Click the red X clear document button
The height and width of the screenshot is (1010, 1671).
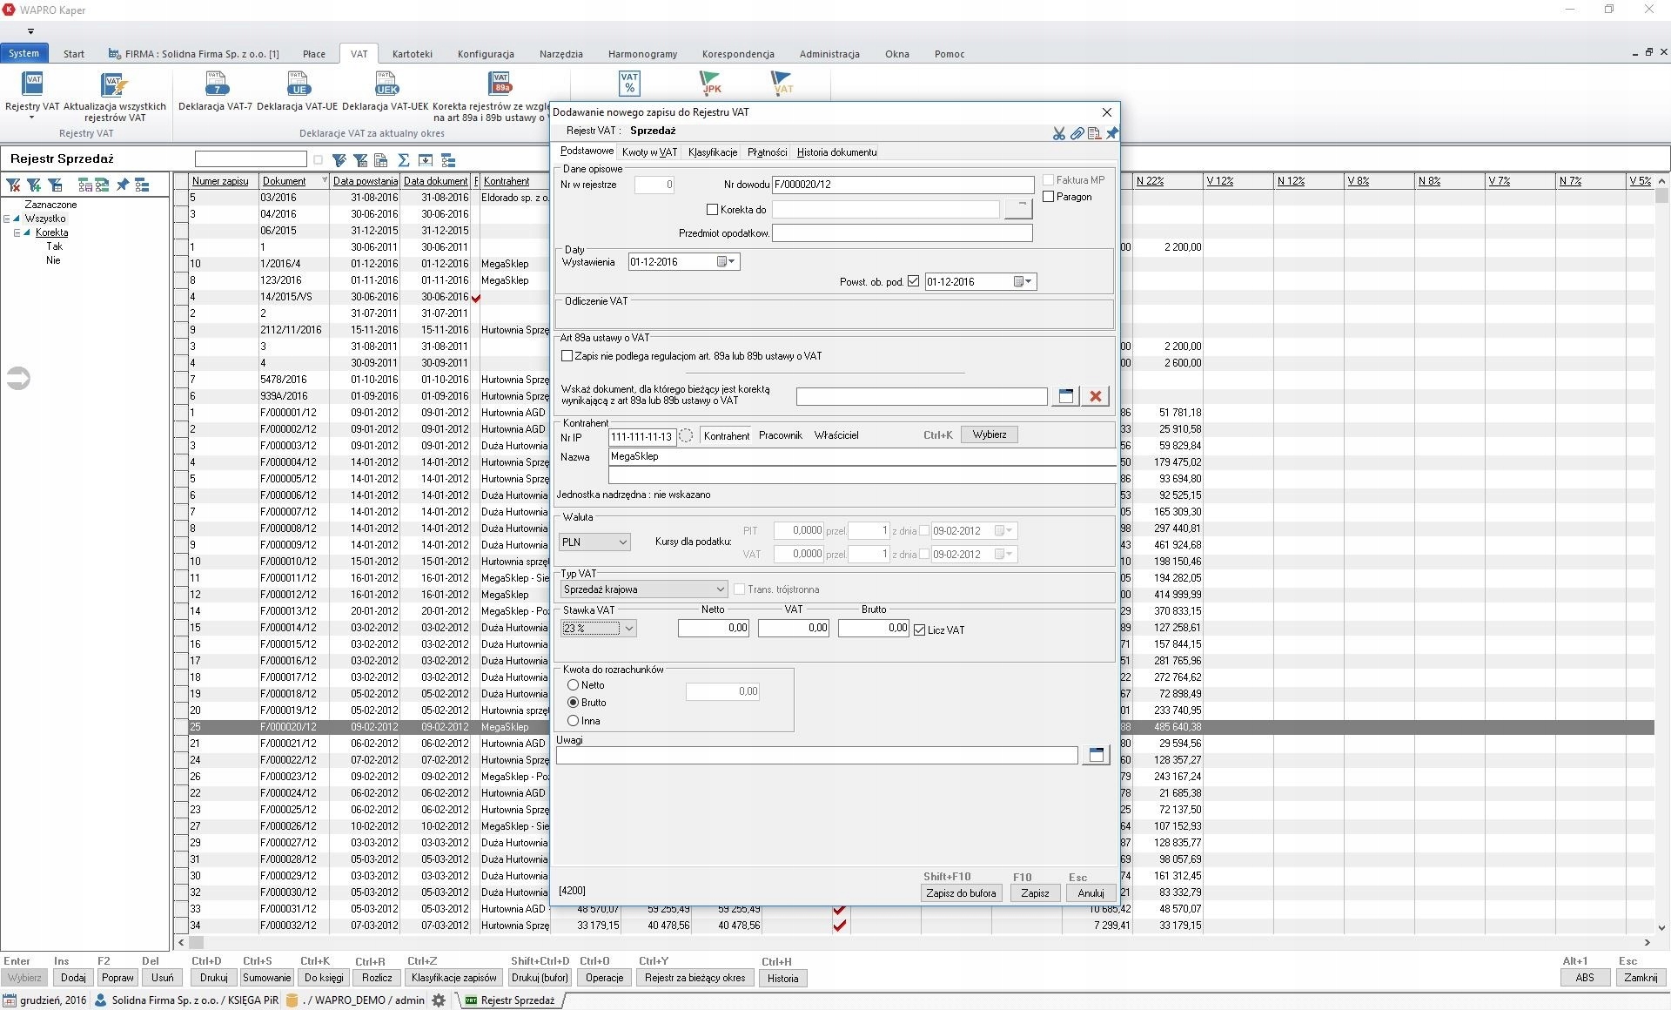[x=1095, y=396]
